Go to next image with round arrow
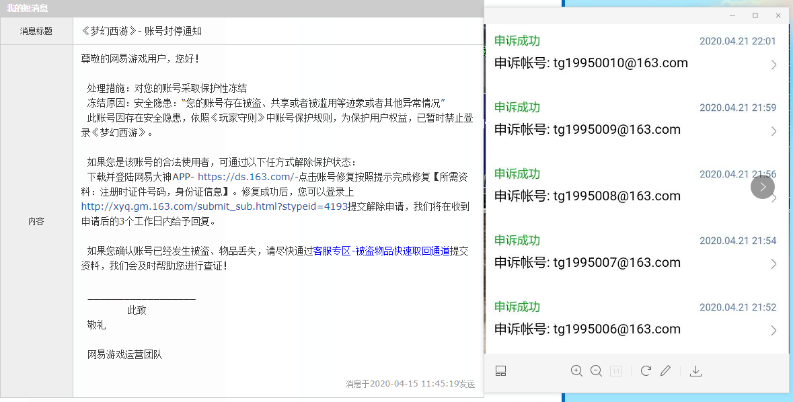Screen dimensions: 793x402 [x=763, y=187]
